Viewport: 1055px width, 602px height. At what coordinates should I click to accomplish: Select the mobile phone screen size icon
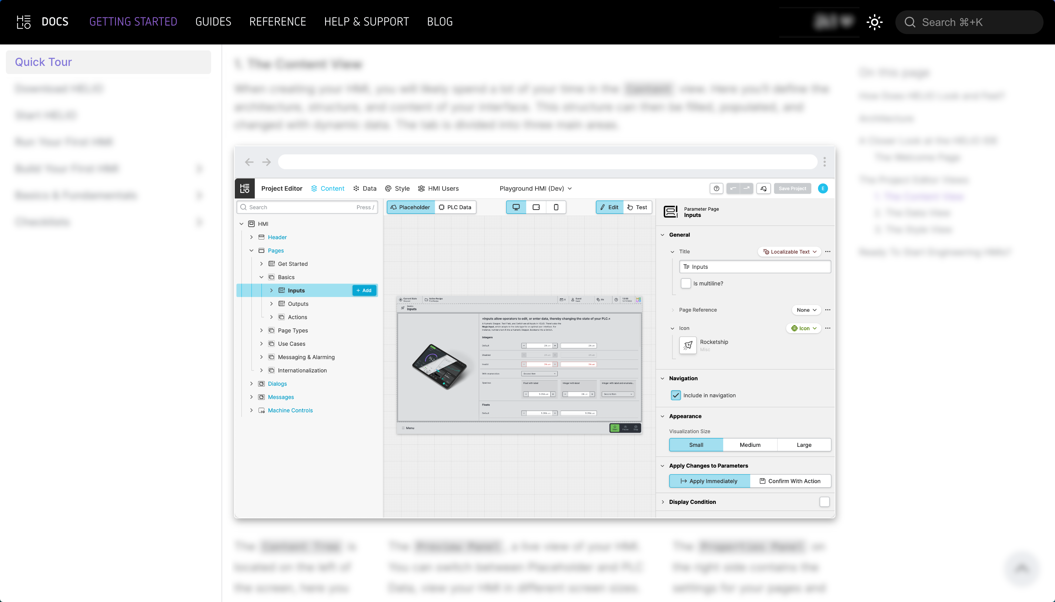click(x=556, y=207)
